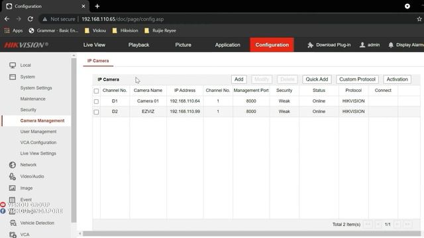Open VCA Configuration in sidebar

point(38,142)
